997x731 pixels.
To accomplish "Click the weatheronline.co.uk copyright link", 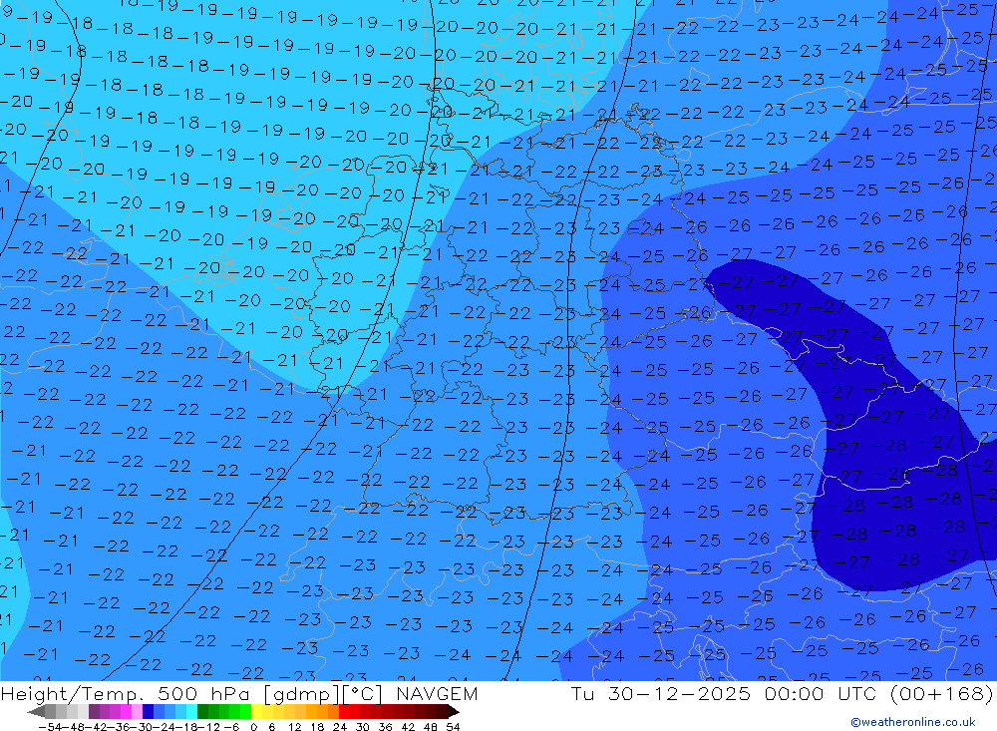I will coord(912,722).
